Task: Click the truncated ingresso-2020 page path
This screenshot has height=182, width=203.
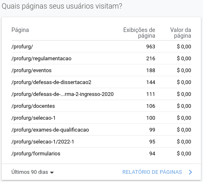Action: (x=62, y=94)
